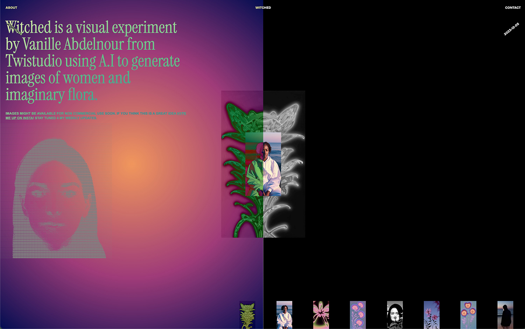This screenshot has width=525, height=329.
Task: Open the pink wildflowers against sky thumbnail
Action: click(432, 315)
